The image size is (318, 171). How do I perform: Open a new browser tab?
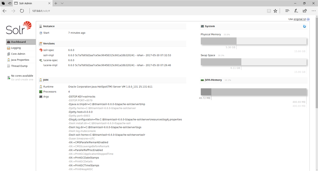[56, 3]
